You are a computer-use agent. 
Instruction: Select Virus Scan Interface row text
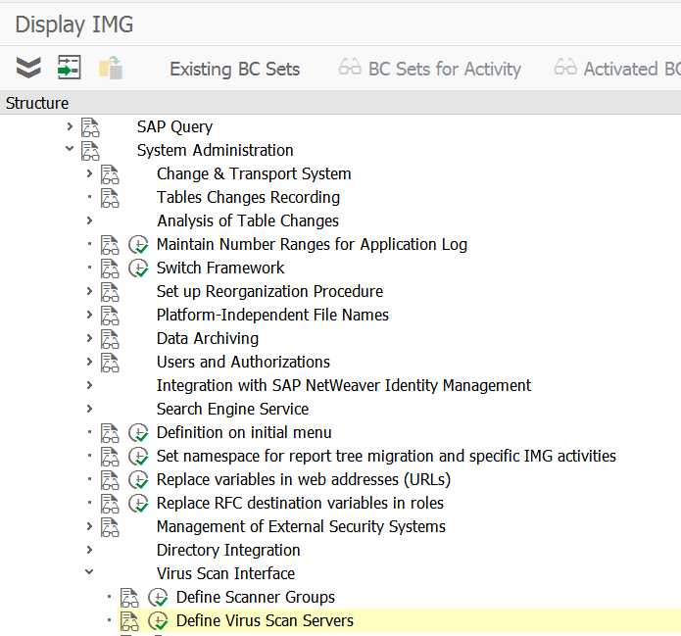(225, 573)
